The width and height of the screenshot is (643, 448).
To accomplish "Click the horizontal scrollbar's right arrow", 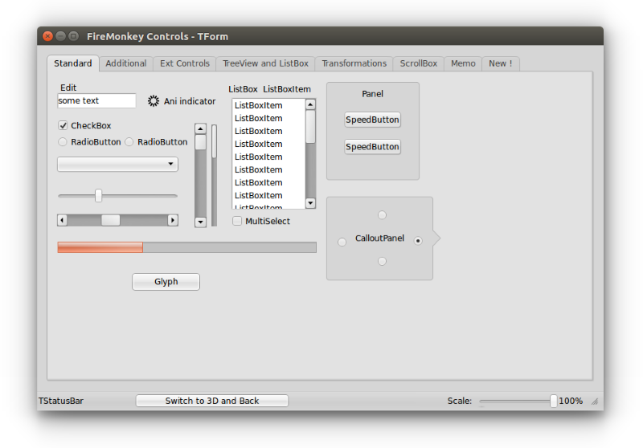I will 173,220.
